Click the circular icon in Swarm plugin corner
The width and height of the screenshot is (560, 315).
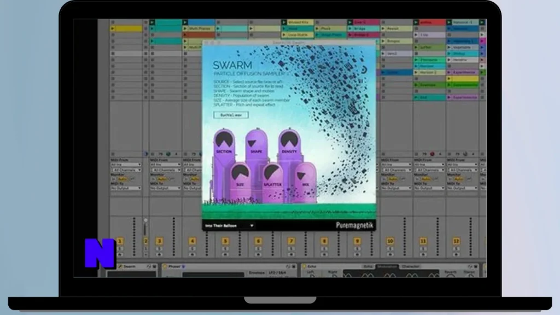pyautogui.click(x=363, y=69)
